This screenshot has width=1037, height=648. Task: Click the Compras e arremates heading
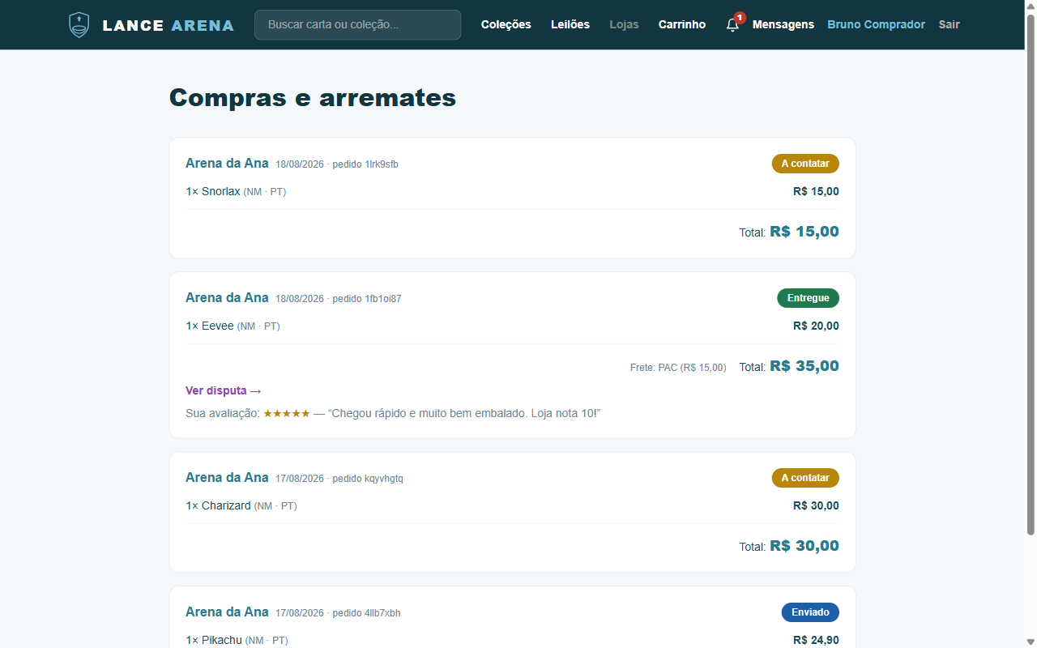(x=313, y=98)
